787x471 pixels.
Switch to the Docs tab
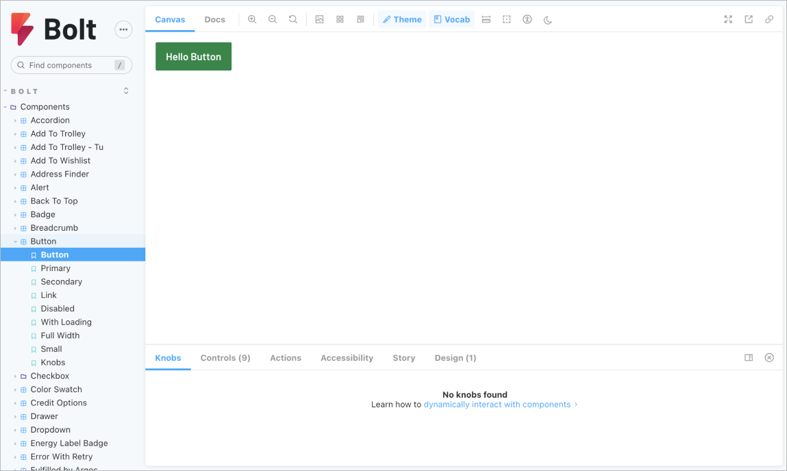pos(214,20)
